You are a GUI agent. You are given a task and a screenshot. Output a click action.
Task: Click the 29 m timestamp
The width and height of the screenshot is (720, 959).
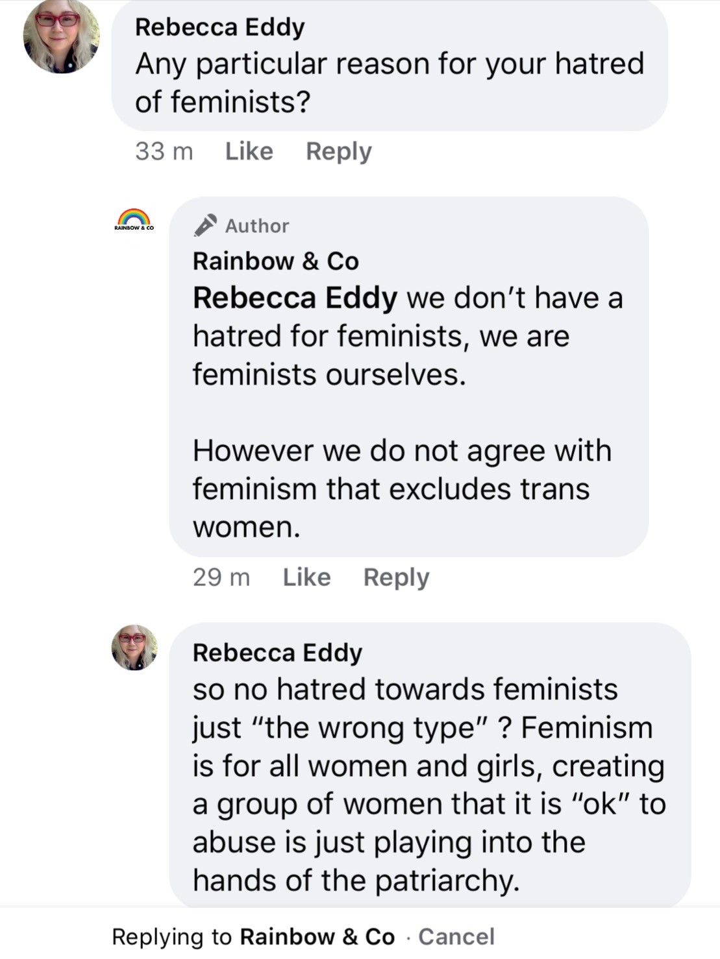pyautogui.click(x=221, y=577)
